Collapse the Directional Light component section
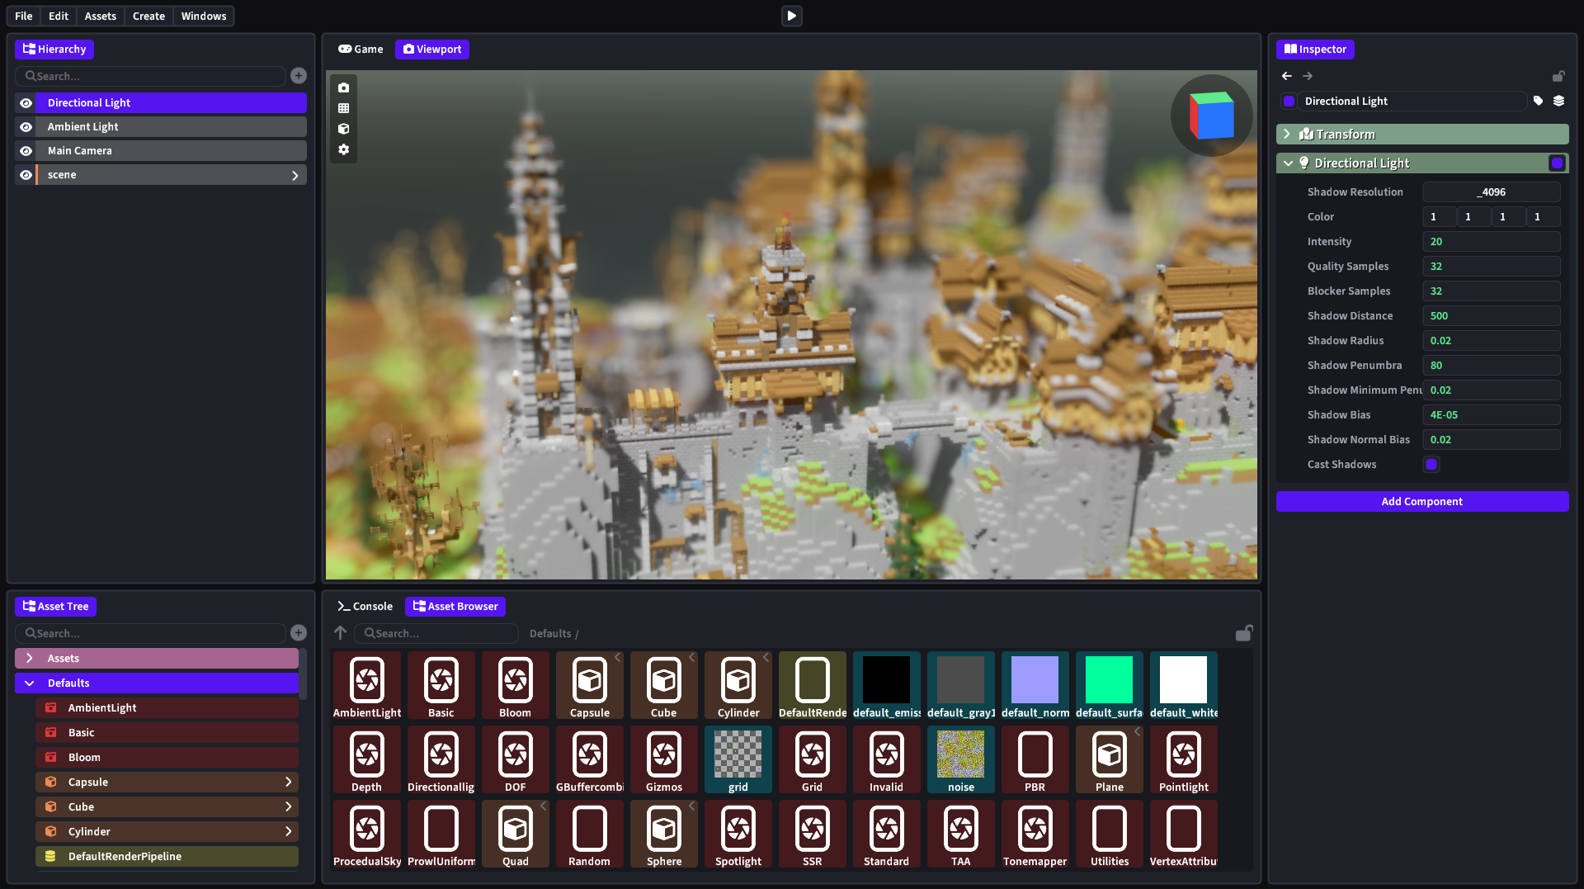This screenshot has height=889, width=1584. [x=1288, y=163]
